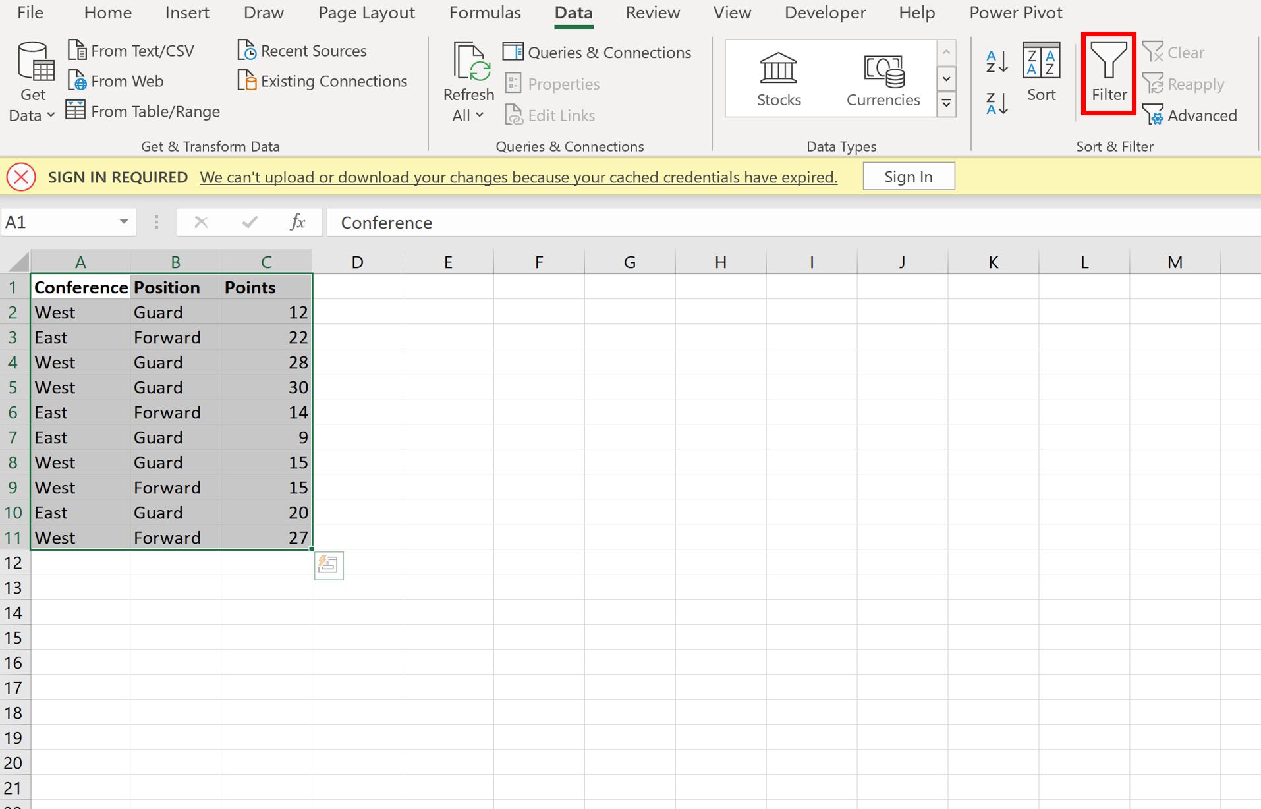Select the Currencies data type

pos(883,79)
